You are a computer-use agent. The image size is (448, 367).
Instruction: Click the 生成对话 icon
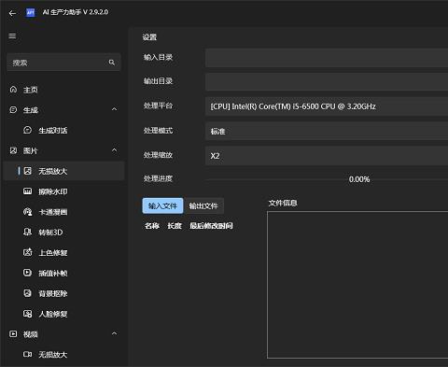pyautogui.click(x=27, y=130)
